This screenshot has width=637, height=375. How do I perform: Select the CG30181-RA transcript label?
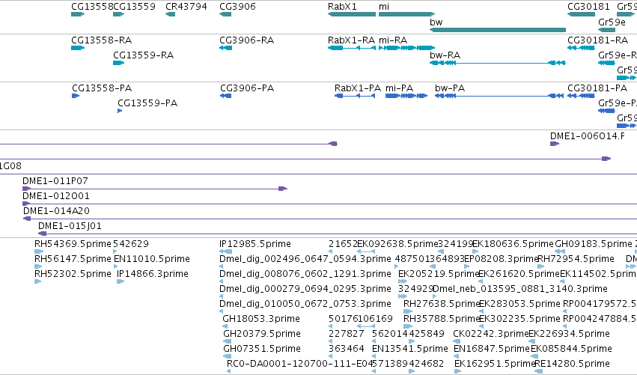pyautogui.click(x=598, y=40)
